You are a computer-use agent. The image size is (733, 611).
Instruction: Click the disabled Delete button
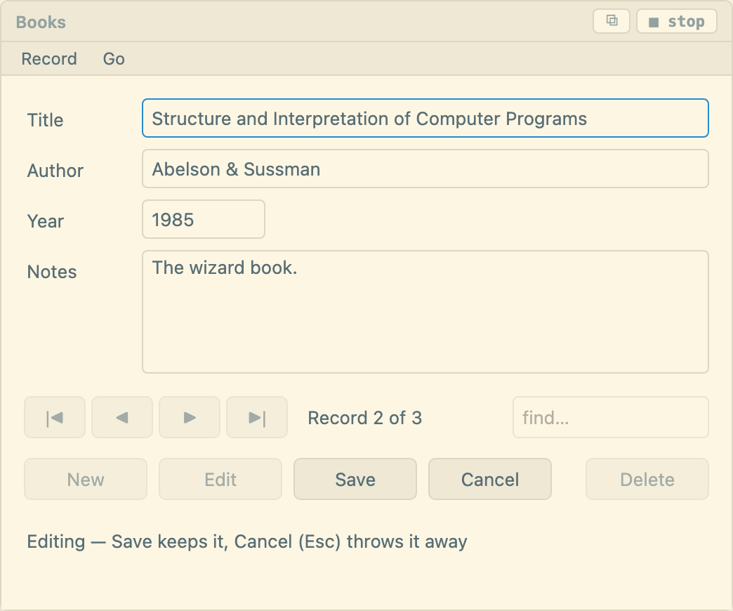click(x=647, y=479)
